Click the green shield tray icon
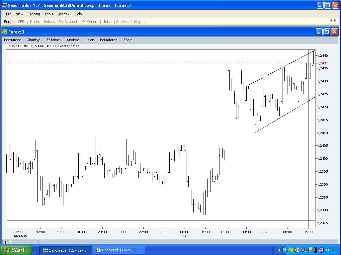 [x=292, y=250]
